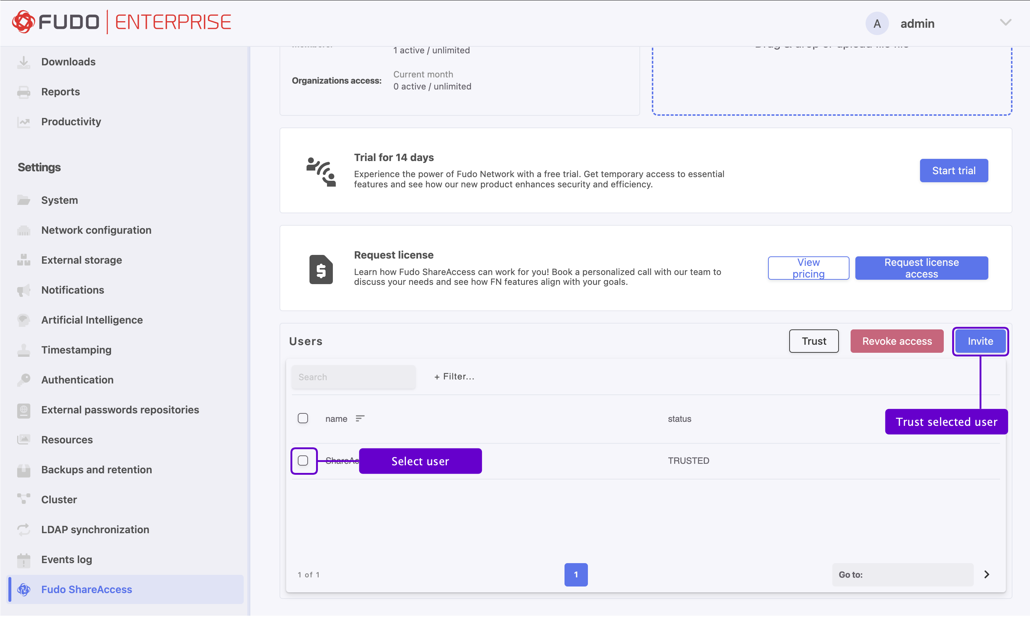Screen dimensions: 1030x619
Task: Go to Network configuration settings
Action: (x=96, y=231)
